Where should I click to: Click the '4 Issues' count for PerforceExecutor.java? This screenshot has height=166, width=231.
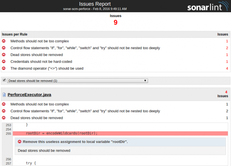tap(222, 94)
